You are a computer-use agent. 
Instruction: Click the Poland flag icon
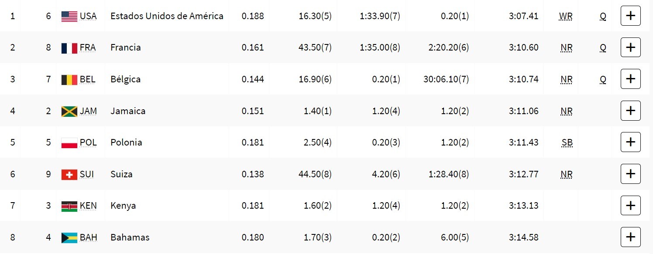point(69,142)
